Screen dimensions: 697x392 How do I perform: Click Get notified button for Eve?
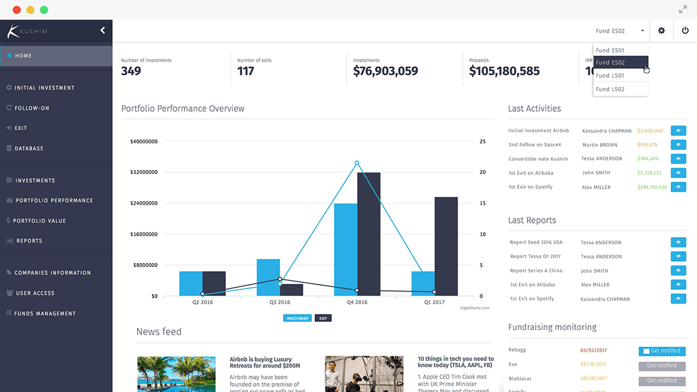pos(662,366)
